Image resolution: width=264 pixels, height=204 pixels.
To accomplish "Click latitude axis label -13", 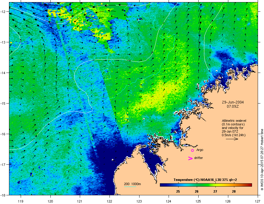I will [3, 42].
